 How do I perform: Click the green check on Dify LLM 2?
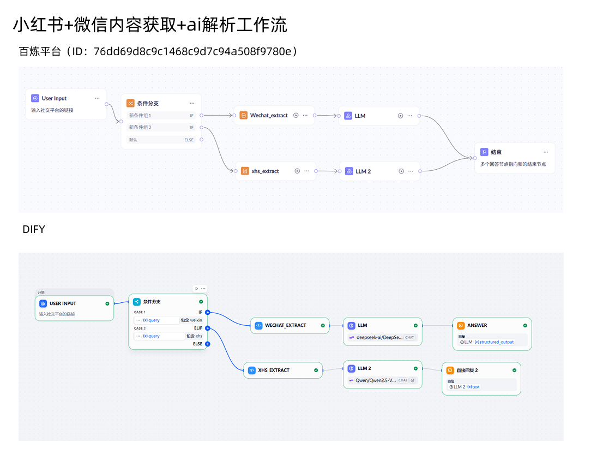pos(416,368)
